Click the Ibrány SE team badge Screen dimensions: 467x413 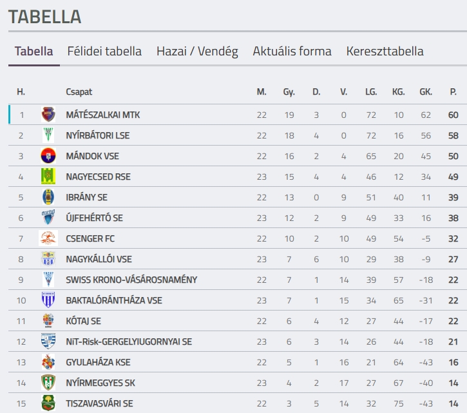(48, 197)
